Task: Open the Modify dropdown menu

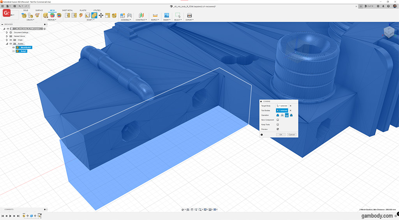Action: (x=90, y=20)
